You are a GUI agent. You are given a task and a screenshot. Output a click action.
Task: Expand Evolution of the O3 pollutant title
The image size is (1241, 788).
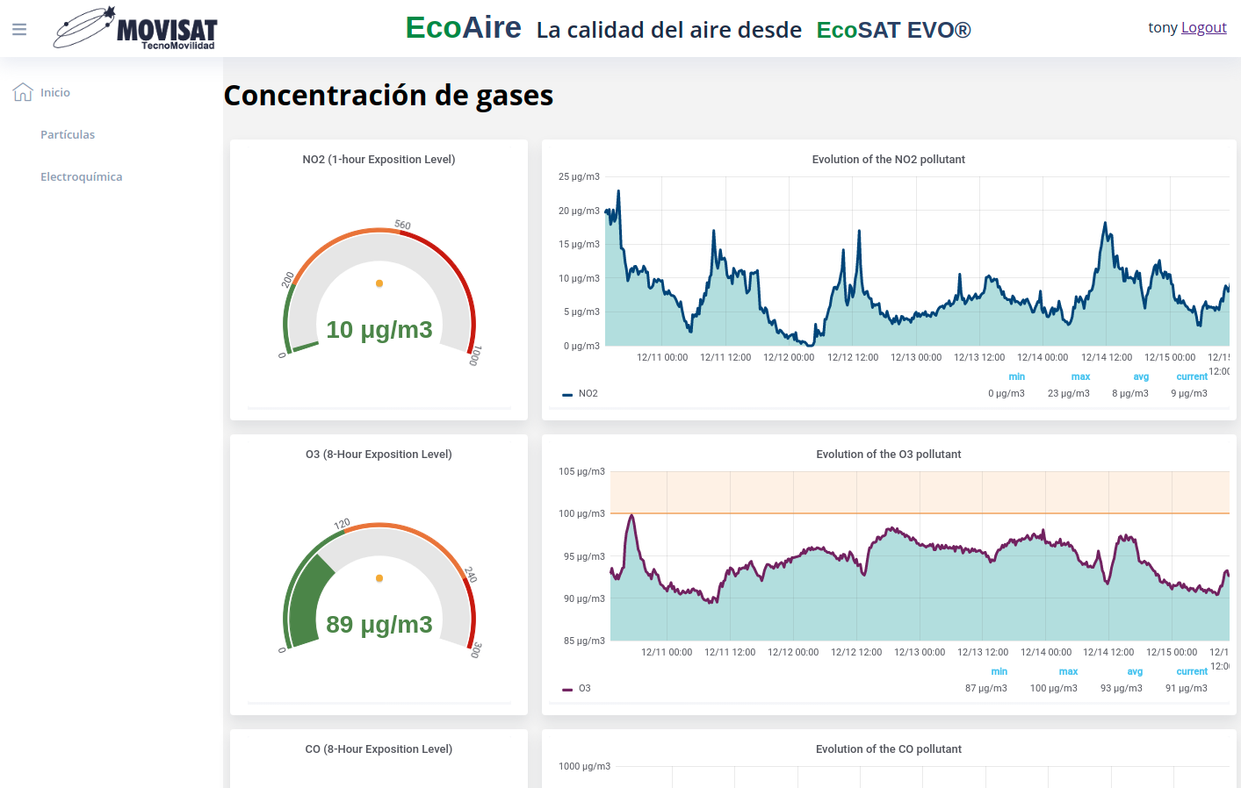tap(888, 455)
